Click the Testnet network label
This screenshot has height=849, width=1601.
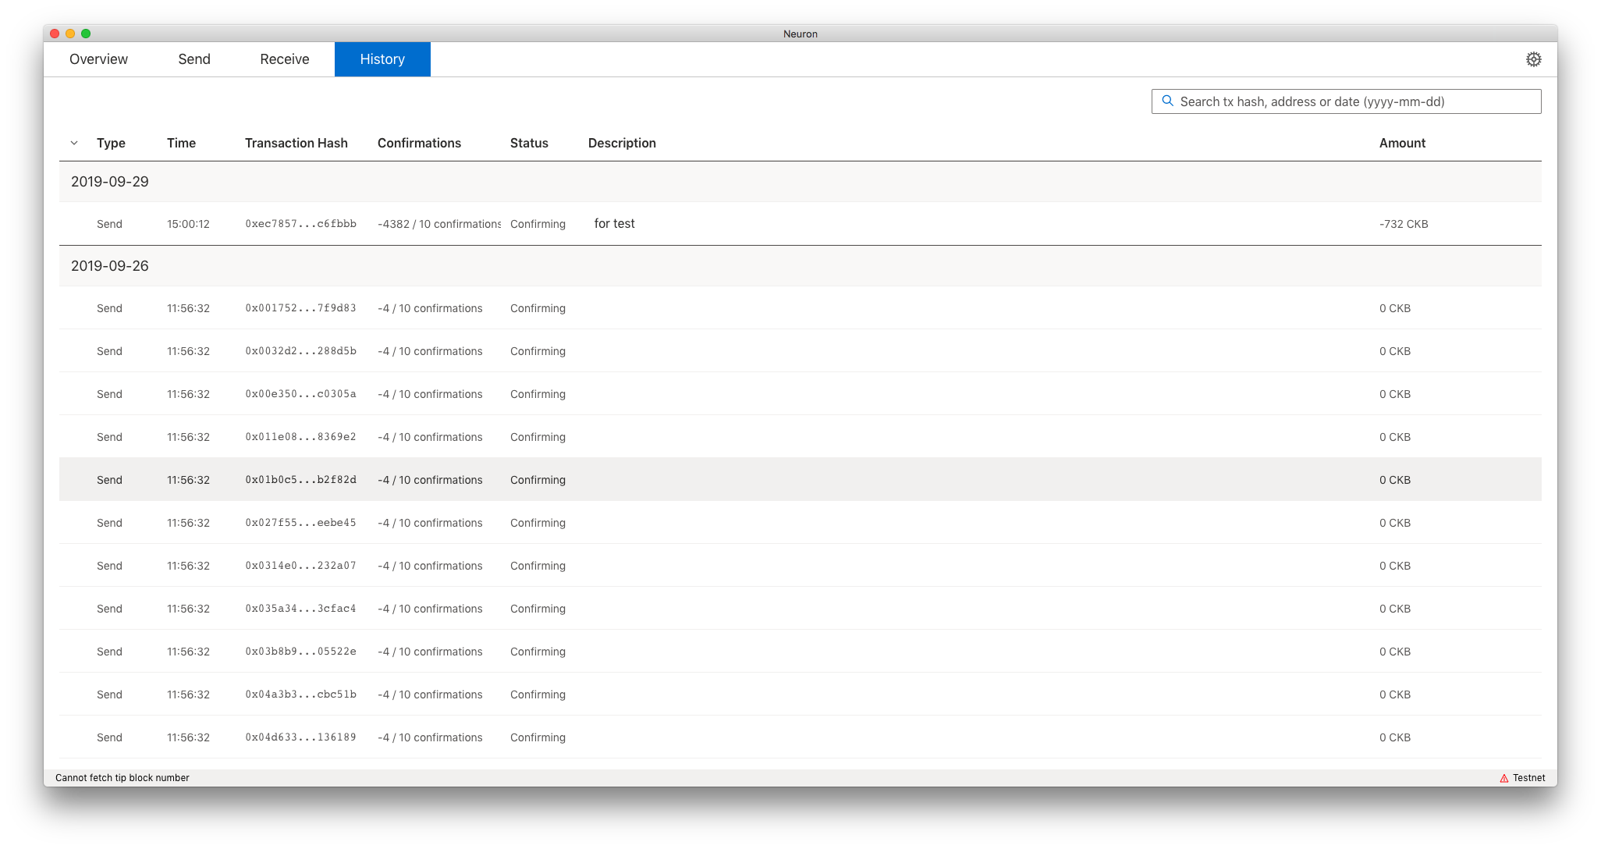[x=1528, y=778]
